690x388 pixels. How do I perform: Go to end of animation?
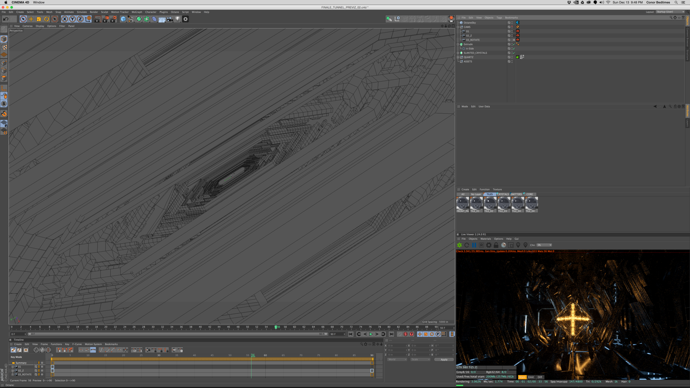coord(391,334)
